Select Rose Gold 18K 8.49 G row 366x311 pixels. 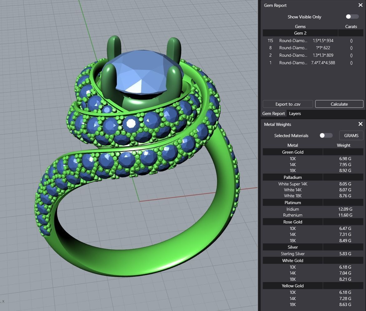pos(313,241)
